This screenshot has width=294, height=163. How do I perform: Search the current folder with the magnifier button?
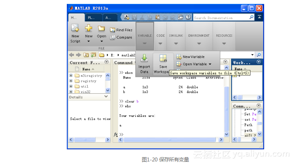tap(259, 55)
